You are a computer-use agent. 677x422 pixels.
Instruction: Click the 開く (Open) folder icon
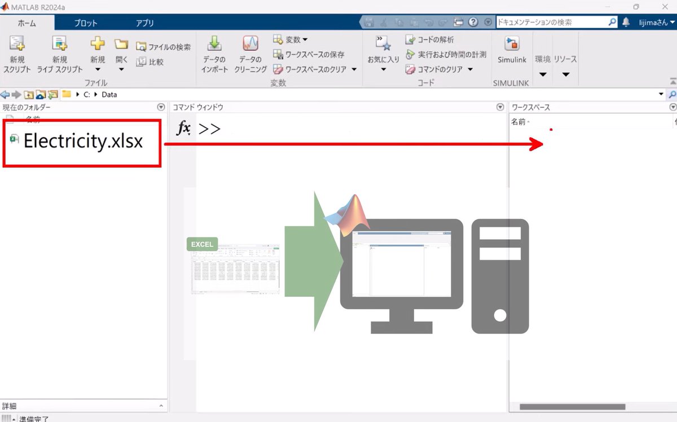coord(121,44)
